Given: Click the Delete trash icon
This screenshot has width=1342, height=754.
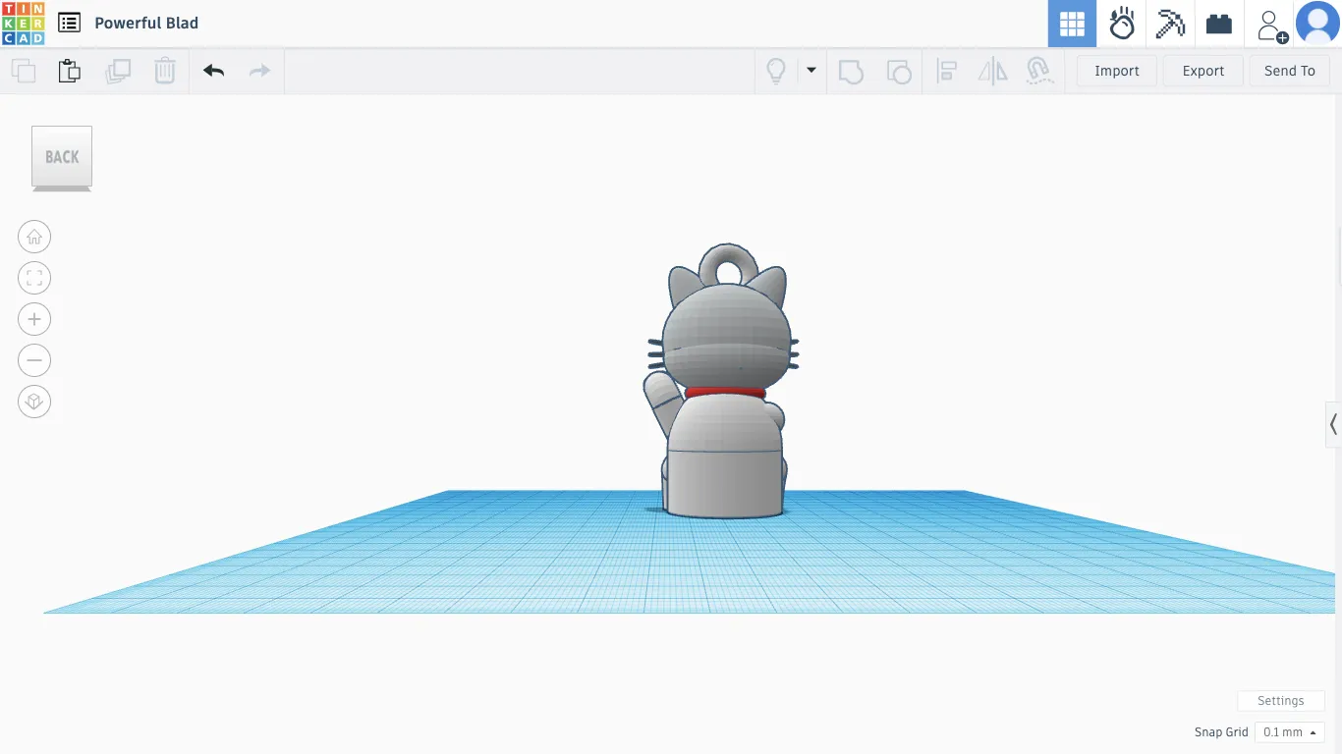Looking at the screenshot, I should 165,71.
